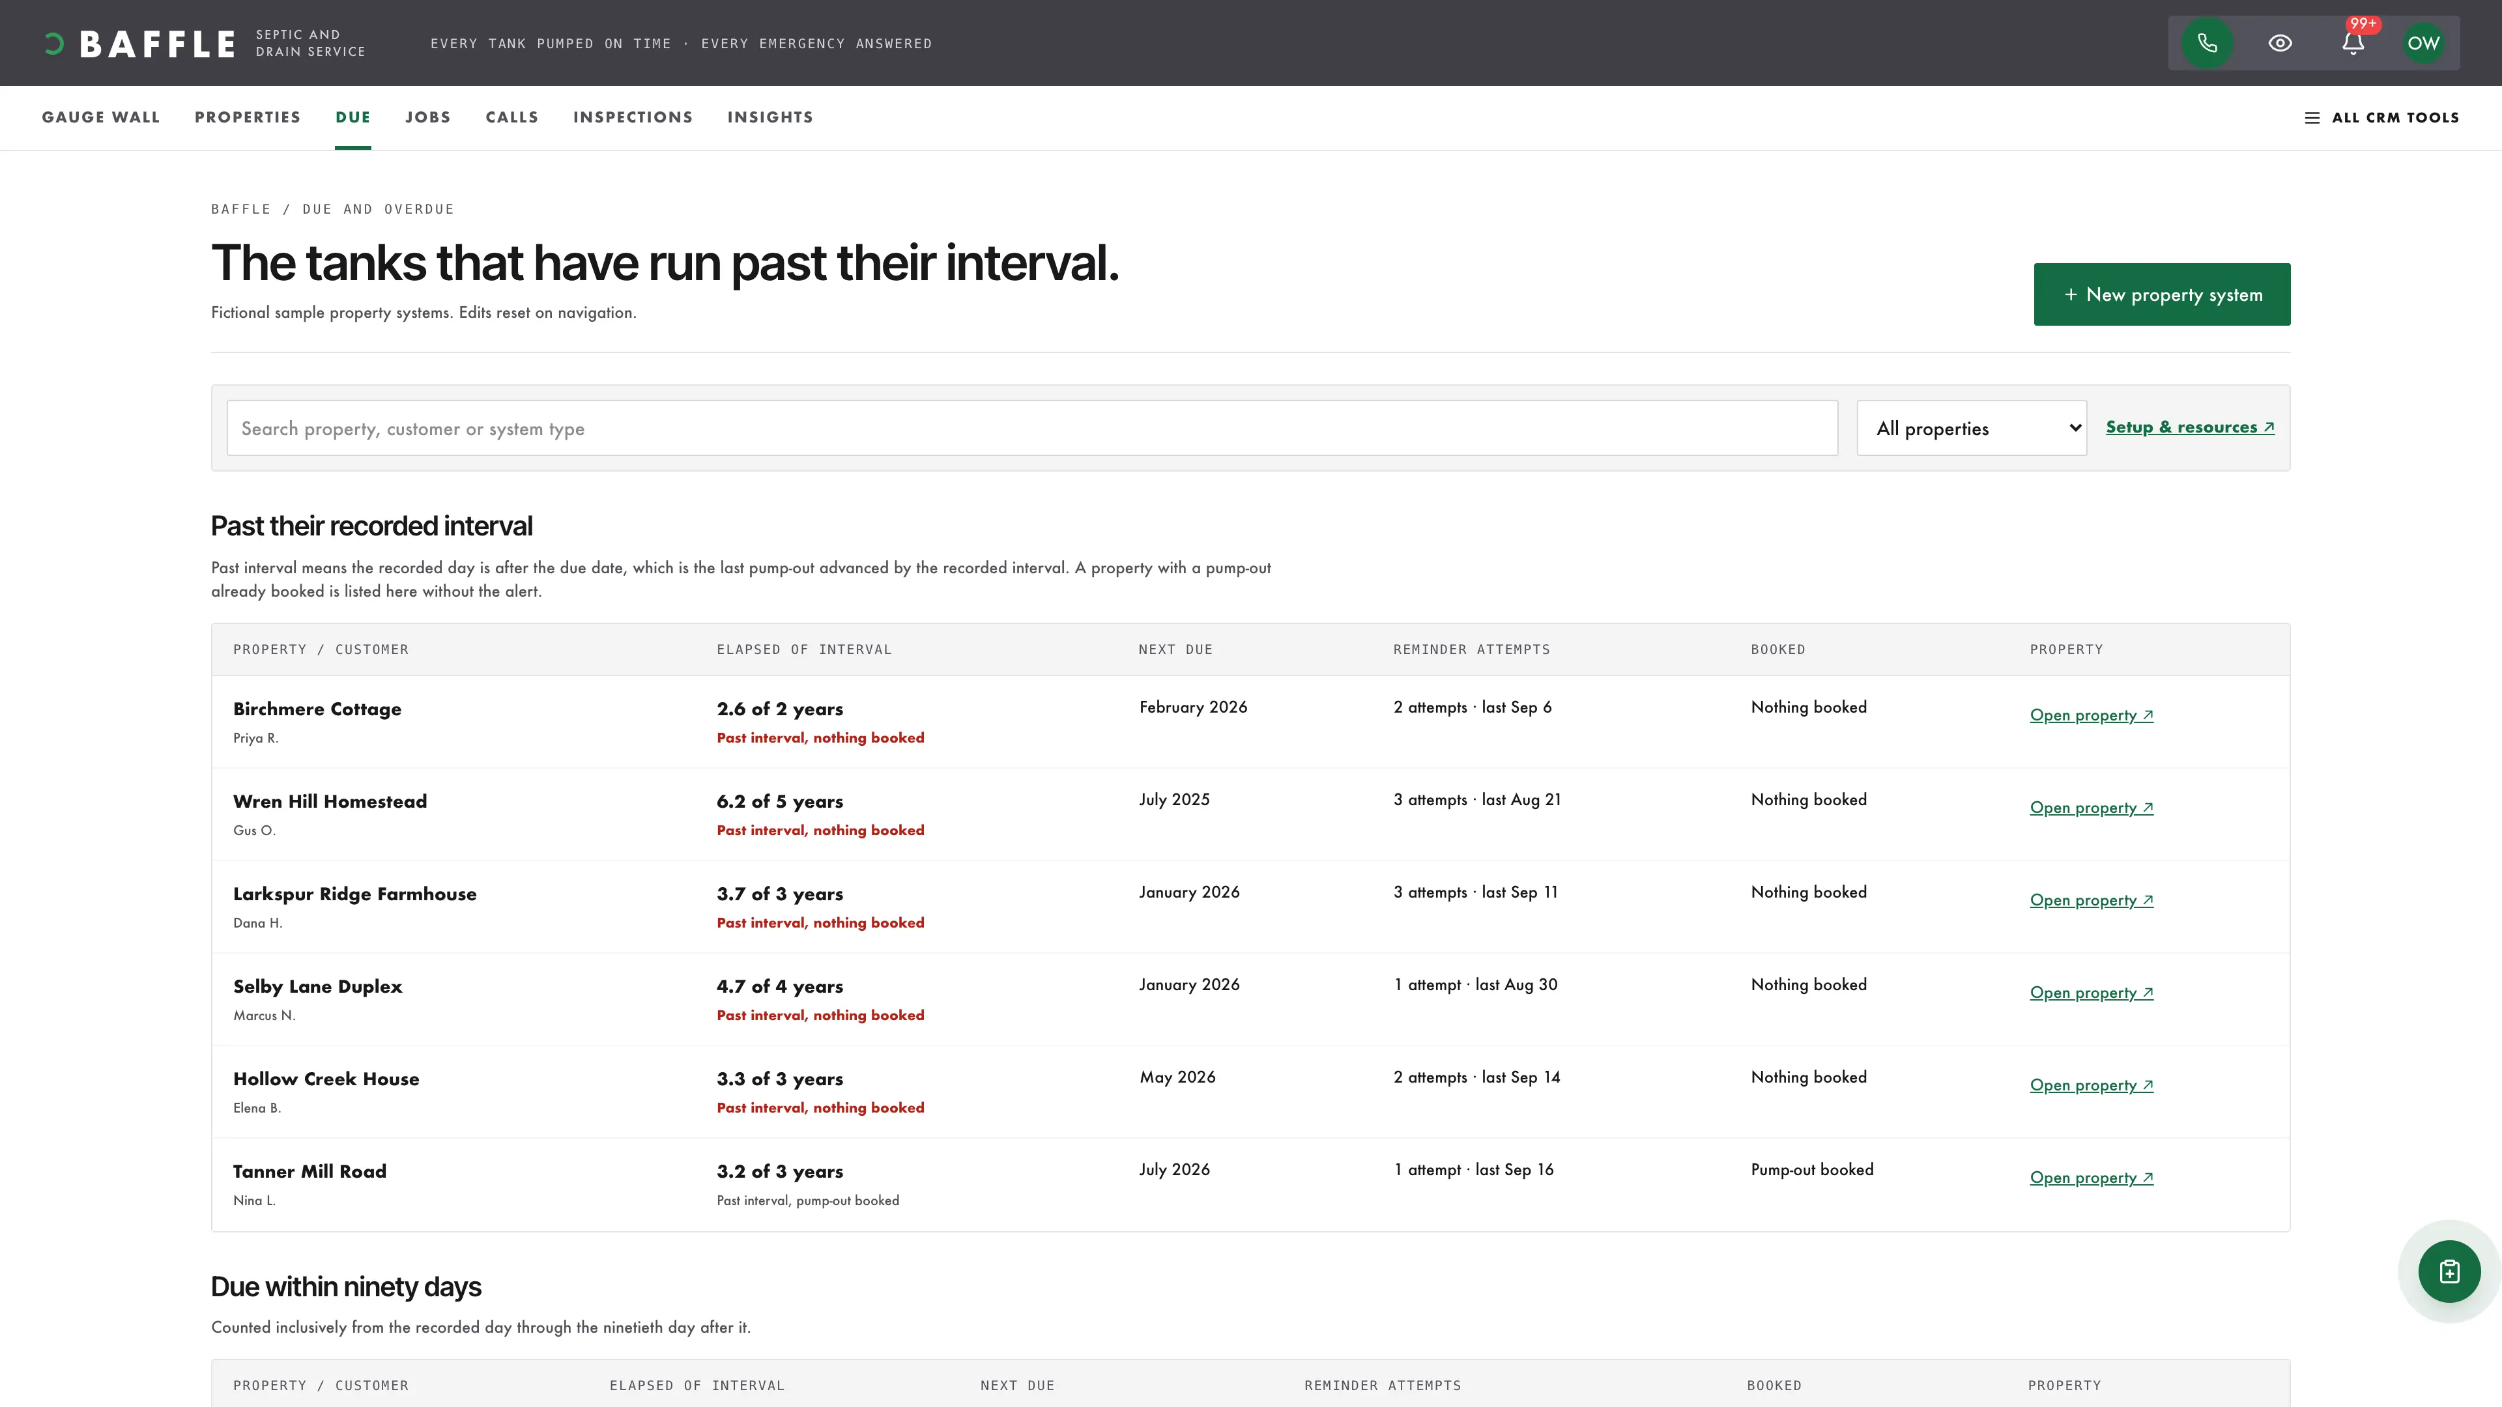The image size is (2502, 1407).
Task: Open property link for Wren Hill Homestead
Action: tap(2091, 808)
